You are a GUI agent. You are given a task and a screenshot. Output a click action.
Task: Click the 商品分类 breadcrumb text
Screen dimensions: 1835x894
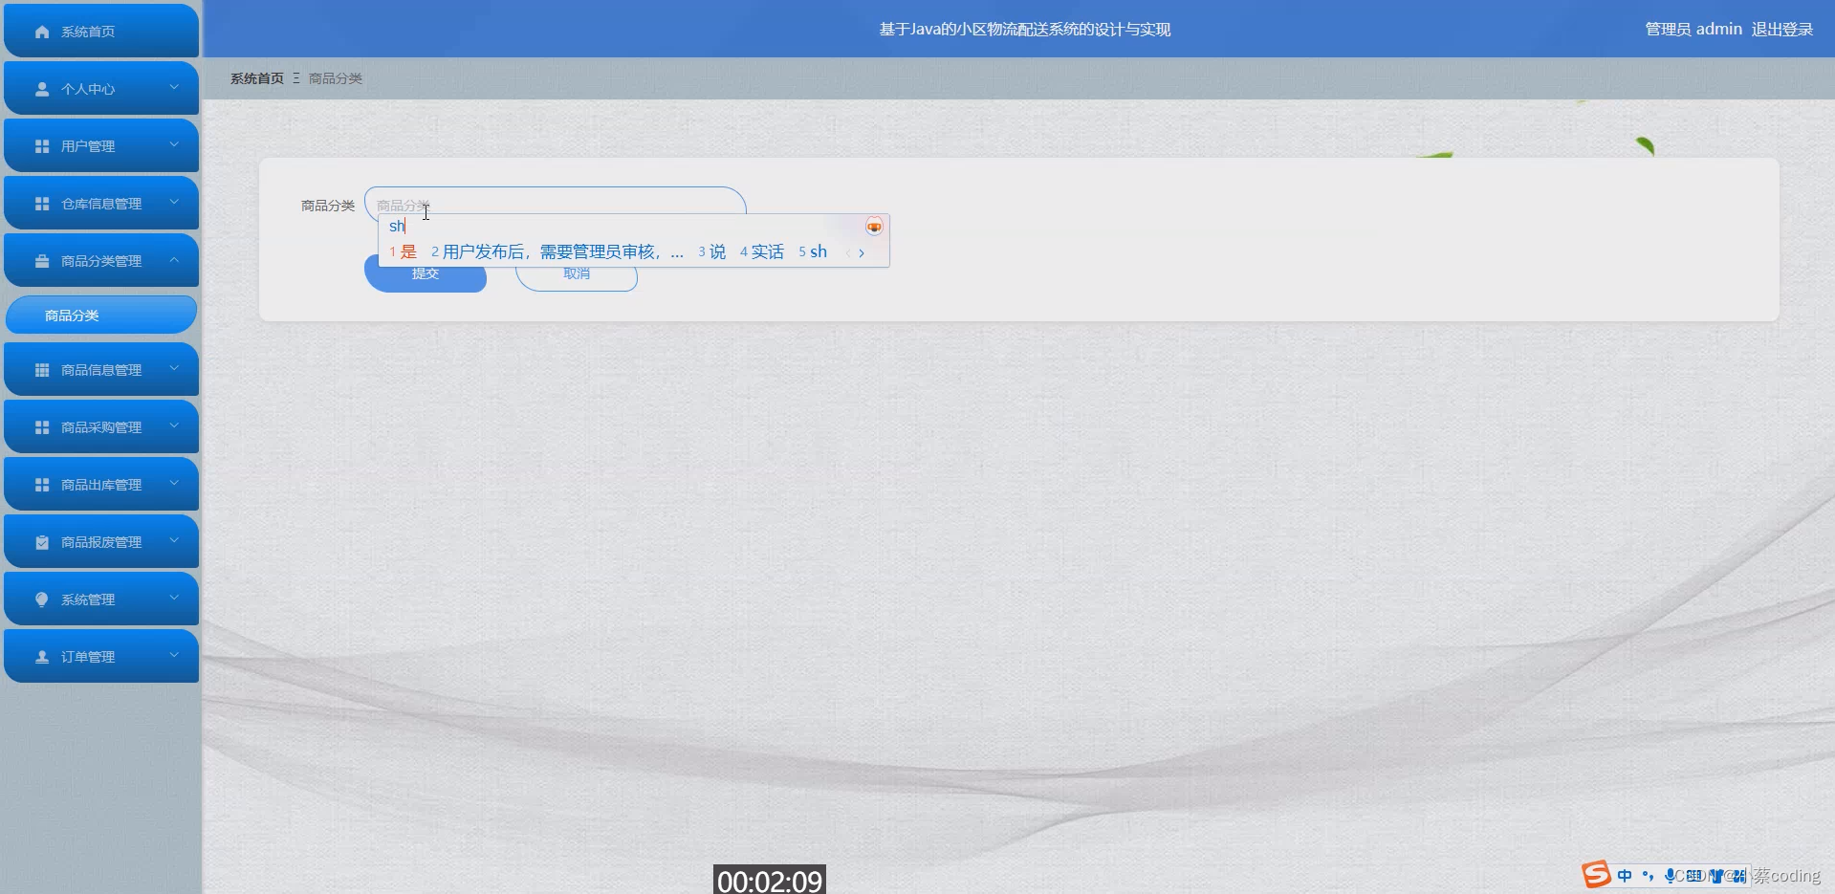(x=336, y=78)
